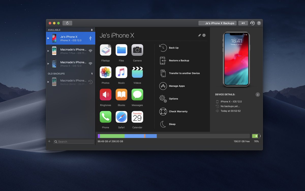Click the purple segment of storage bar
The width and height of the screenshot is (305, 191).
point(99,136)
